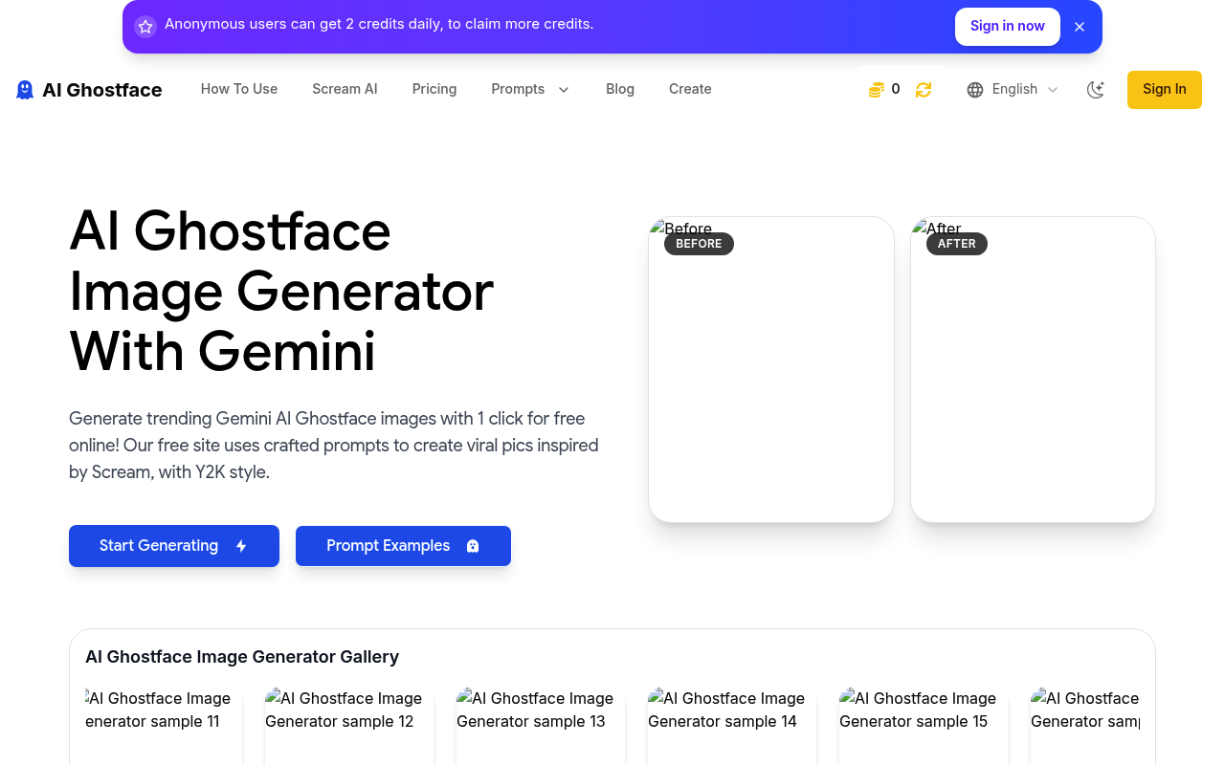Click the coins credits icon
This screenshot has width=1225, height=765.
(x=875, y=88)
